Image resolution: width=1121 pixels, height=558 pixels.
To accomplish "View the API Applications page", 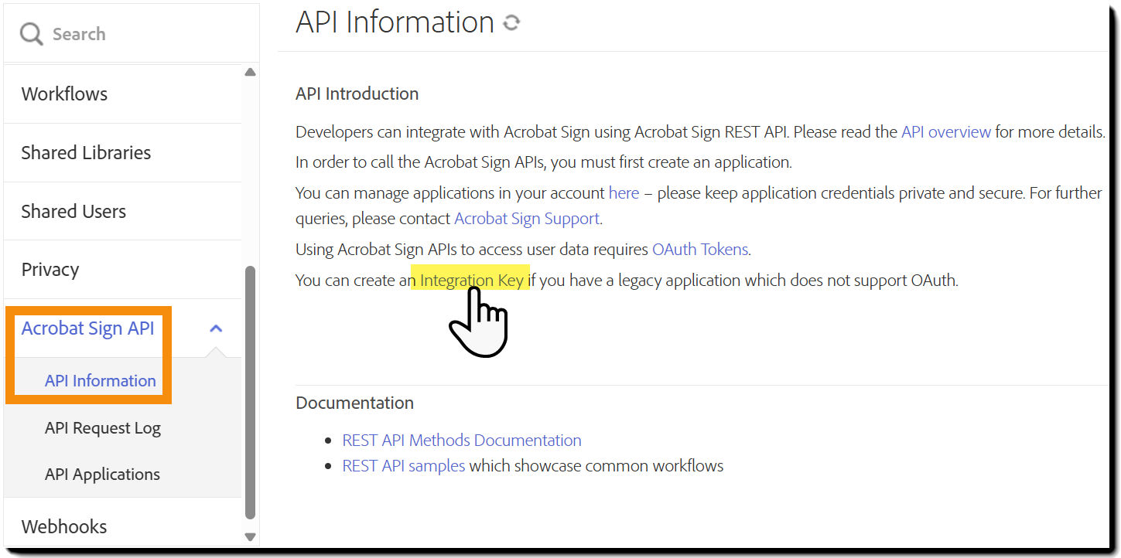I will pyautogui.click(x=101, y=474).
